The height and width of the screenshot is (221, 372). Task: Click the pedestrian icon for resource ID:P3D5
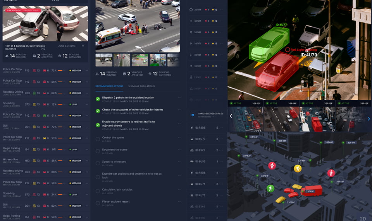[x=192, y=127]
